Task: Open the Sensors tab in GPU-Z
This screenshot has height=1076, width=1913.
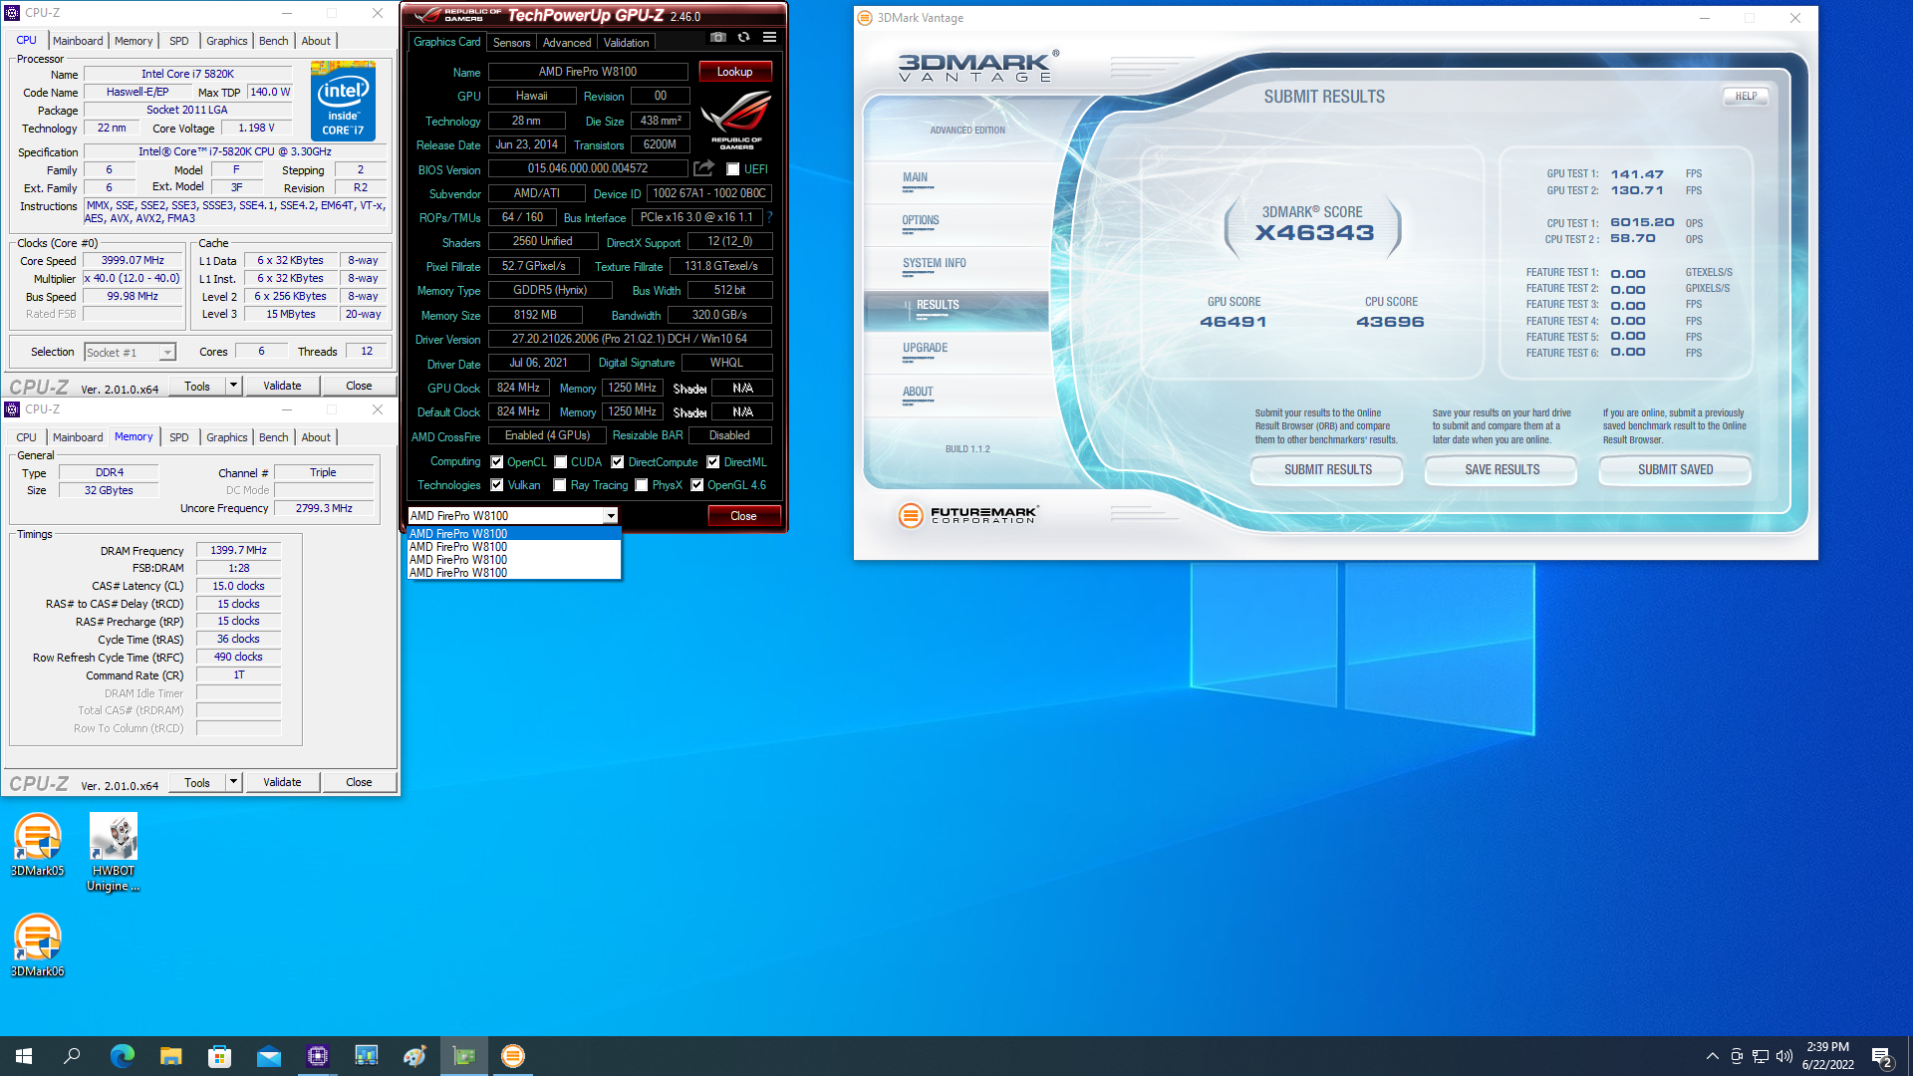Action: (511, 42)
